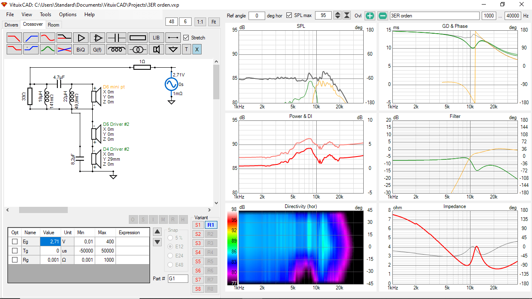Click the 1000 Hz start frequency field

click(489, 16)
